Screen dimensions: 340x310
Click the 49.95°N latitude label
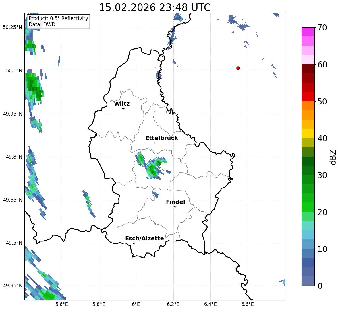point(13,114)
